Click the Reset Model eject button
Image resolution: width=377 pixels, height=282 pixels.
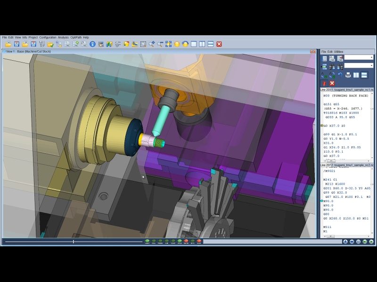pyautogui.click(x=345, y=242)
